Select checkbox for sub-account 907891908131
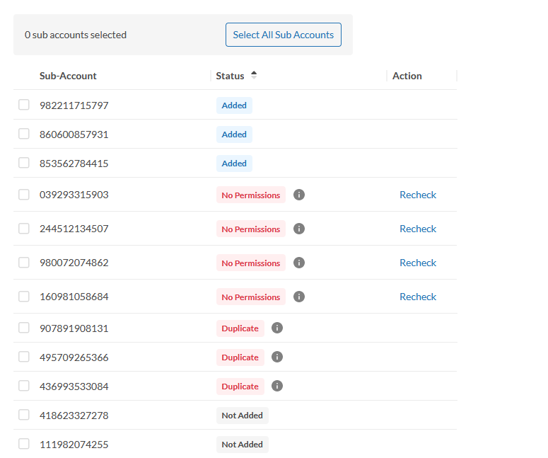The height and width of the screenshot is (458, 548). point(24,328)
